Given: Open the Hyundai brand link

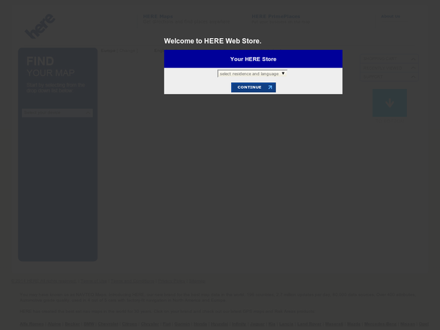Looking at the screenshot, I should (x=219, y=324).
